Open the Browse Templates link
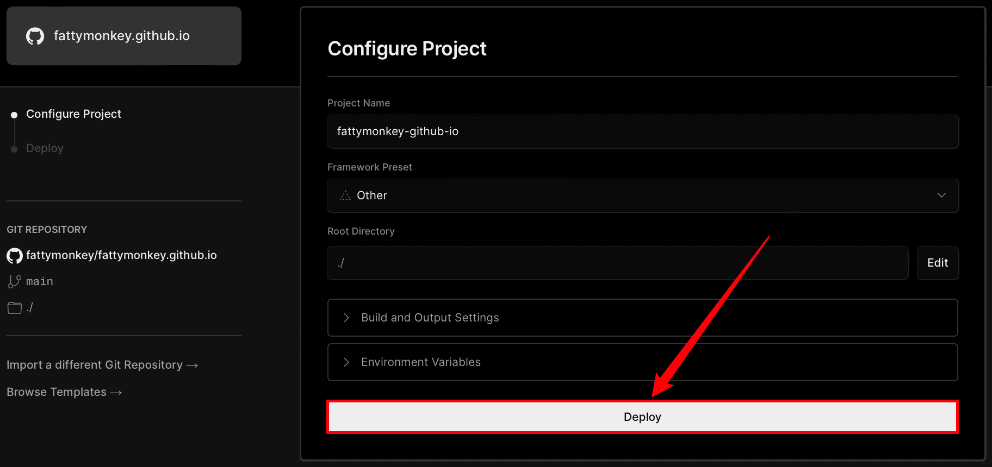The width and height of the screenshot is (992, 467). click(x=64, y=392)
